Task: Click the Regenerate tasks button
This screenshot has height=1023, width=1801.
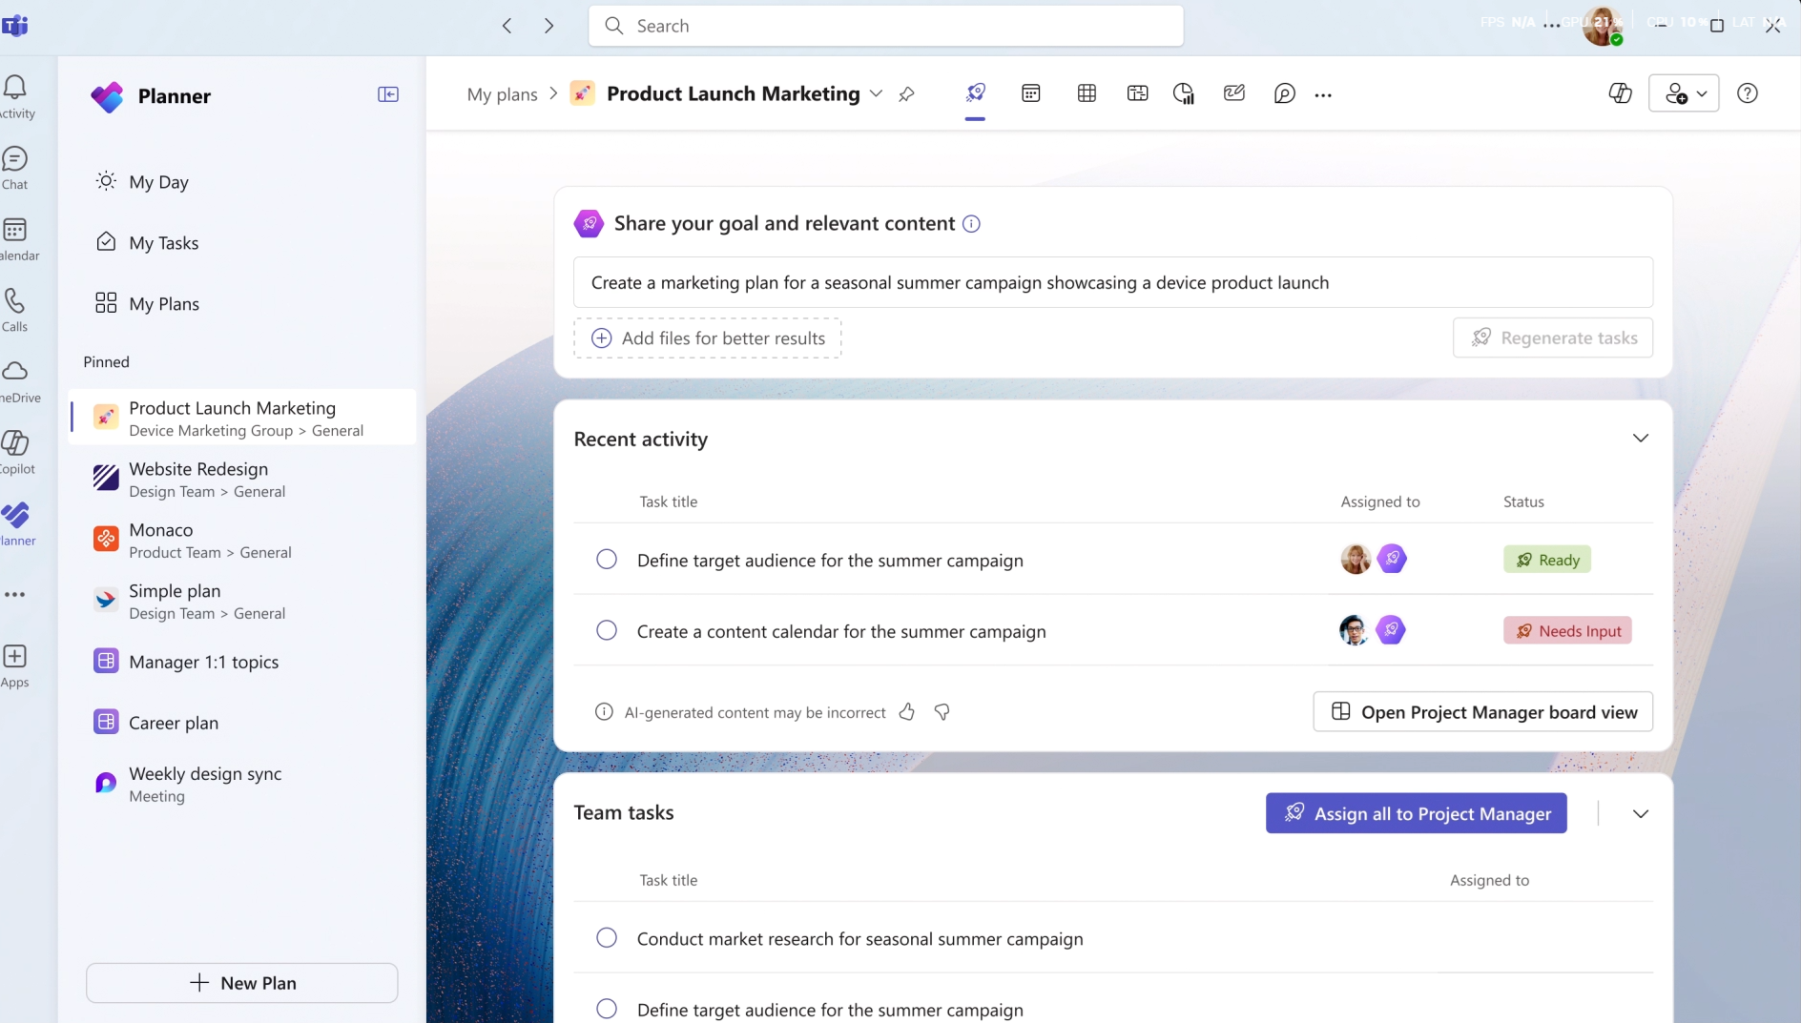Action: 1553,338
